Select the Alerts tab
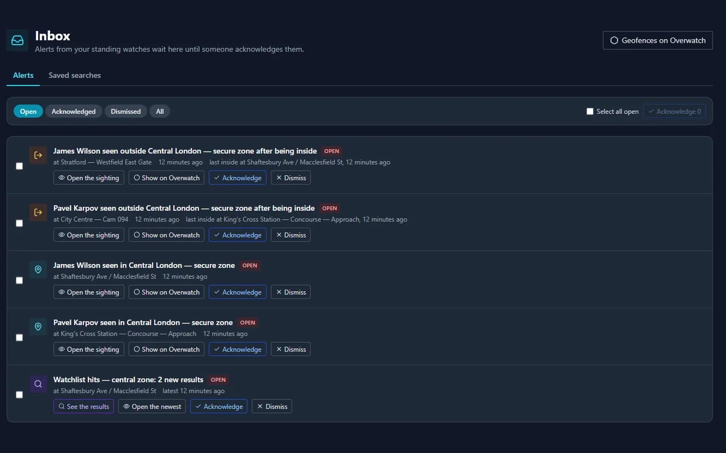Image resolution: width=726 pixels, height=453 pixels. tap(23, 75)
